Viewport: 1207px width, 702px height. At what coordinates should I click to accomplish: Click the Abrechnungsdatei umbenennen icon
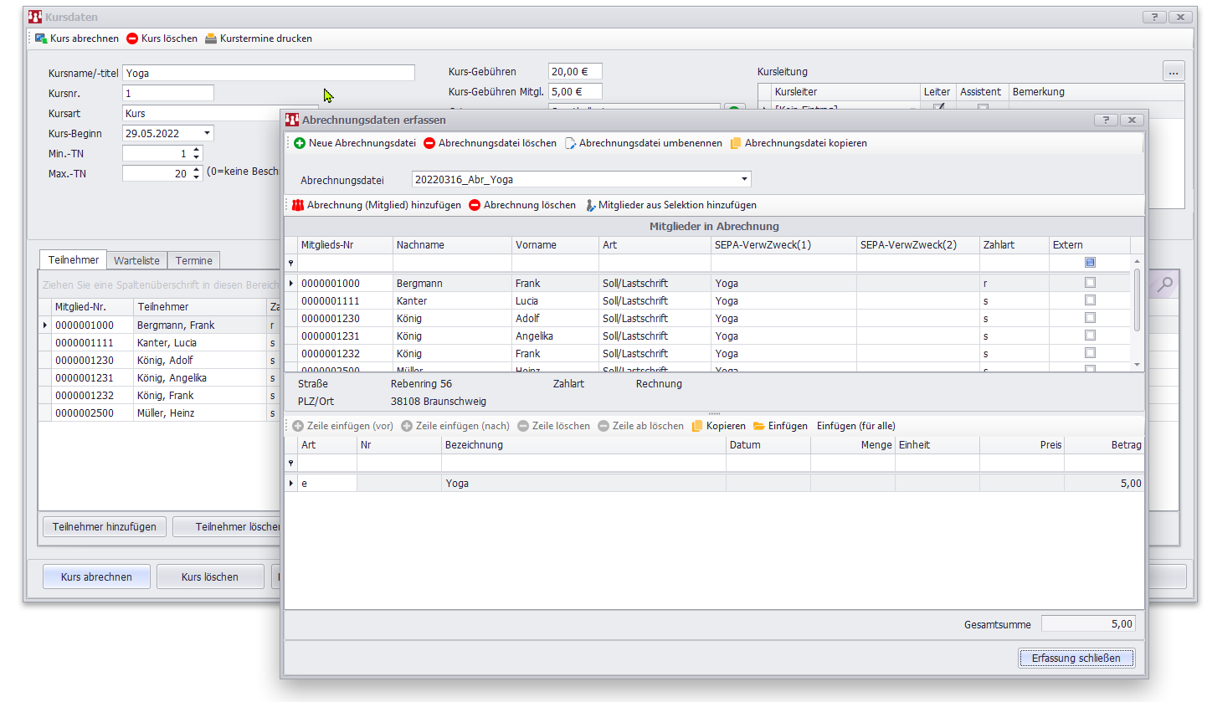click(571, 143)
